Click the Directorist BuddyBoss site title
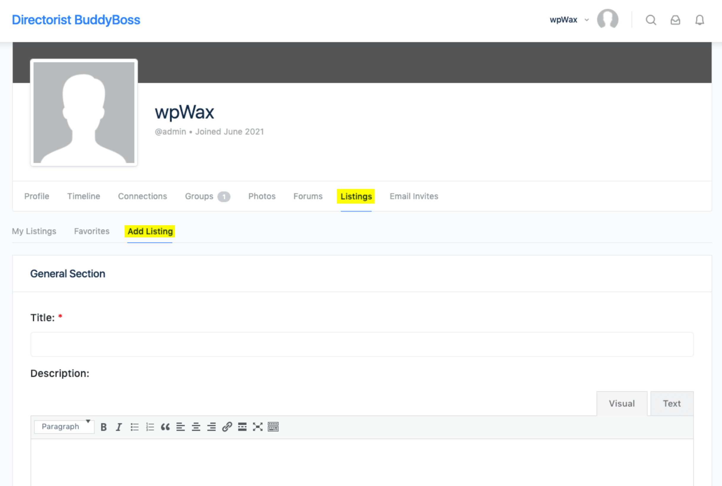 point(76,20)
